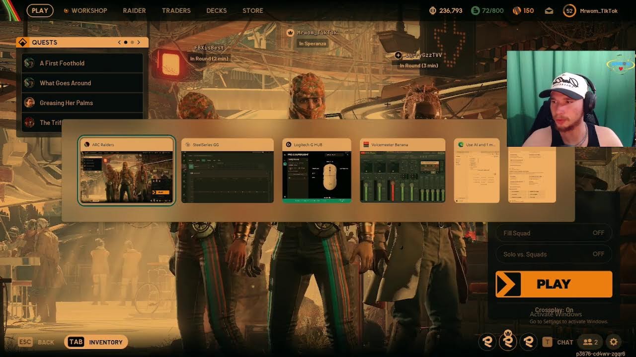Switch to the Logitech G HUB window thumbnail
This screenshot has height=357, width=636.
point(317,171)
